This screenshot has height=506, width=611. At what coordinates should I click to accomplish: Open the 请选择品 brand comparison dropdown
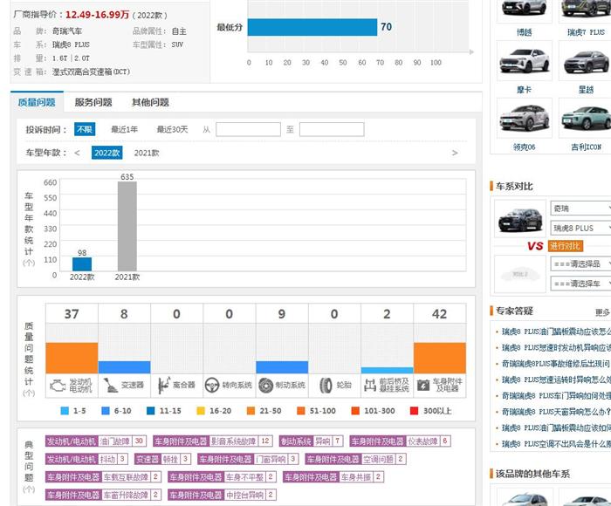click(x=580, y=263)
